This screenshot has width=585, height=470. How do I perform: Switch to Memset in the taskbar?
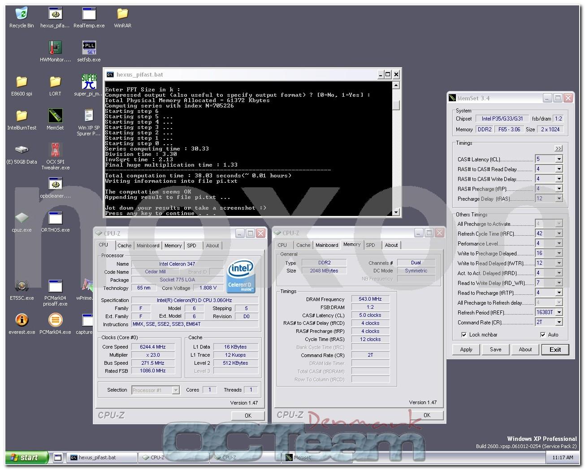pos(317,457)
